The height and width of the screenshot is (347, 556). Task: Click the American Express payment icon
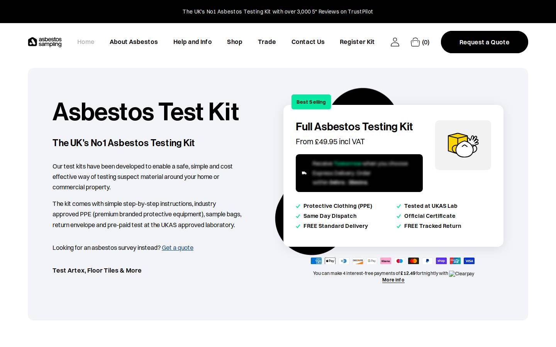(x=316, y=261)
